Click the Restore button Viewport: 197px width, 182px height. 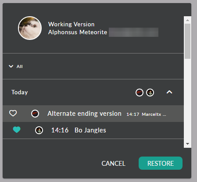pyautogui.click(x=161, y=163)
